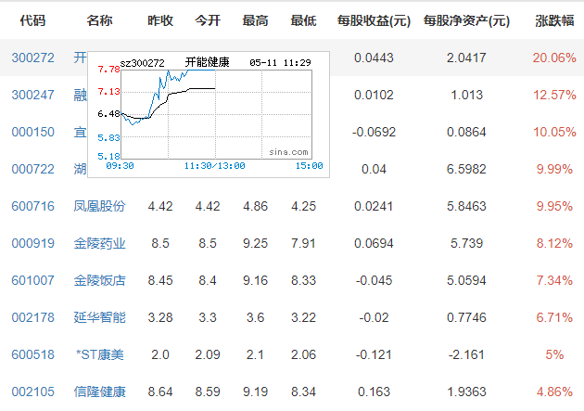The height and width of the screenshot is (411, 584).
Task: Click the 11:30/13:00 time label on chart
Action: click(x=214, y=166)
